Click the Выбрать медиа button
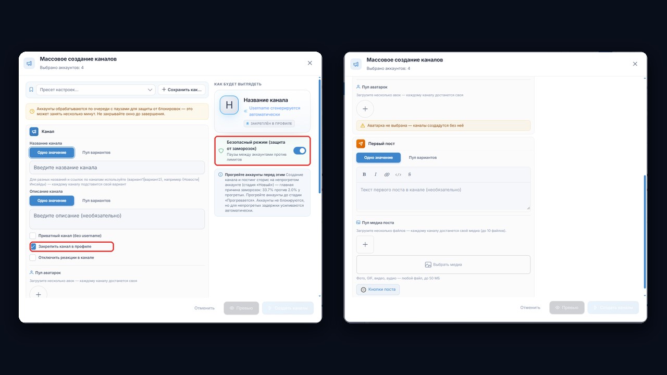Viewport: 667px width, 375px height. [443, 265]
